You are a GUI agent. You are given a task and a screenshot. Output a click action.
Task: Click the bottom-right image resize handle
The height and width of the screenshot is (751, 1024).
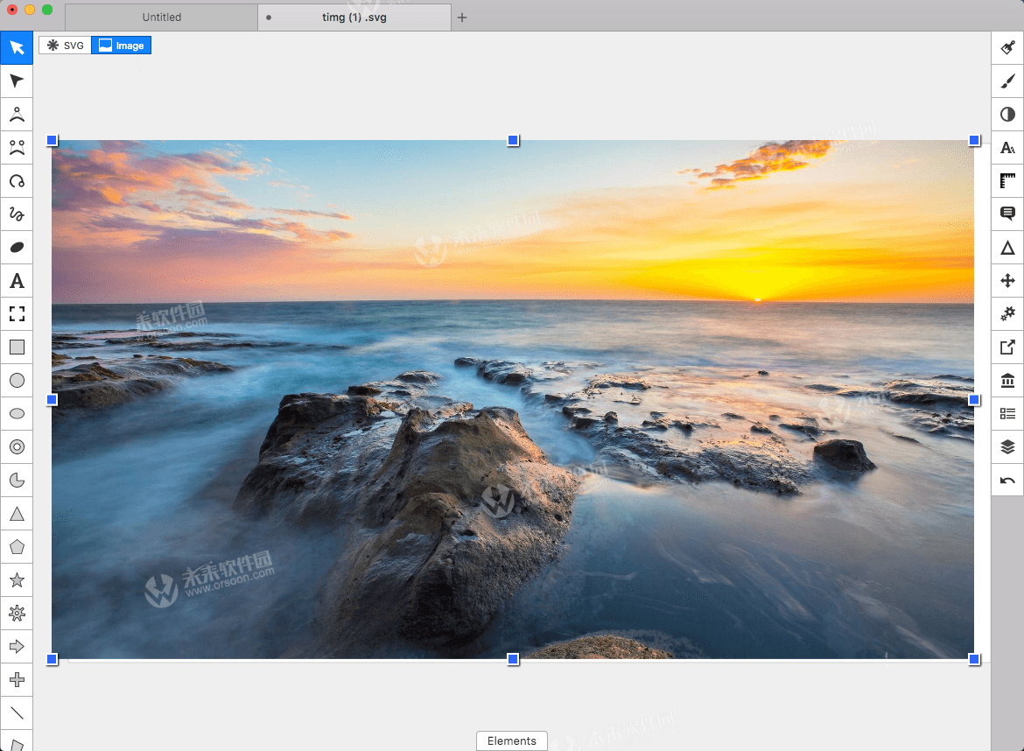(x=974, y=660)
